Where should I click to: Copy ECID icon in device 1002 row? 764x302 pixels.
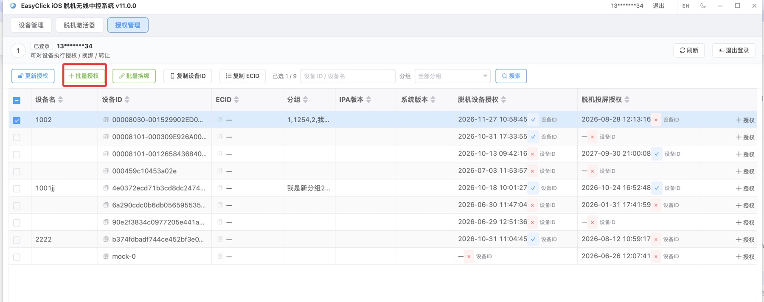point(220,120)
